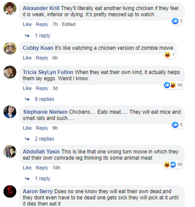
Task: Show 2 replies under Stephanie Nielsen's comment
Action: click(44, 139)
